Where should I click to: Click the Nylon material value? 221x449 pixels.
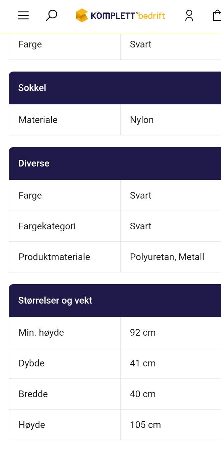pos(142,120)
